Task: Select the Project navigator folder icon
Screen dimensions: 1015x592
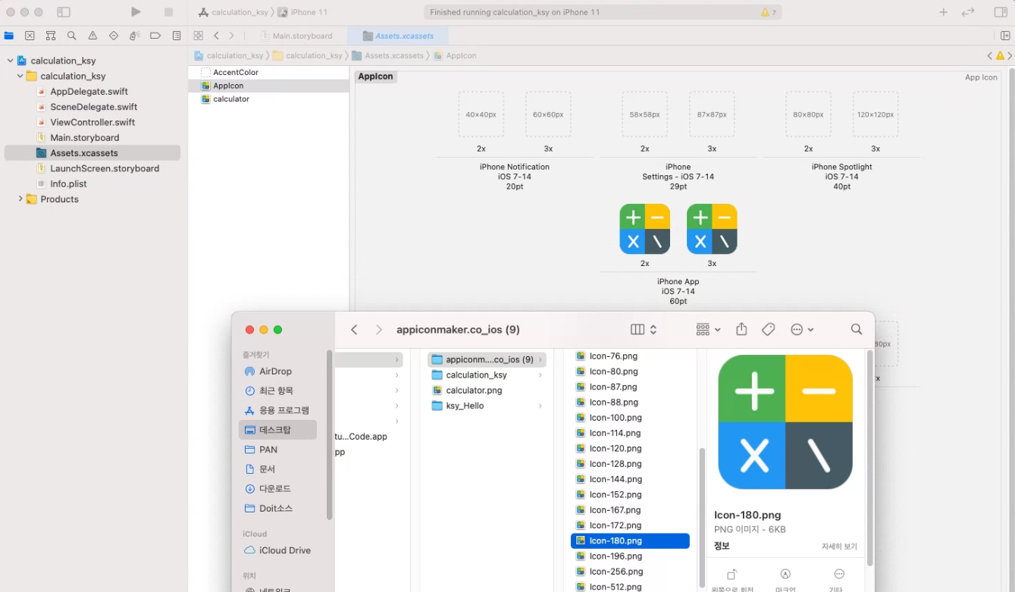Action: [9, 36]
